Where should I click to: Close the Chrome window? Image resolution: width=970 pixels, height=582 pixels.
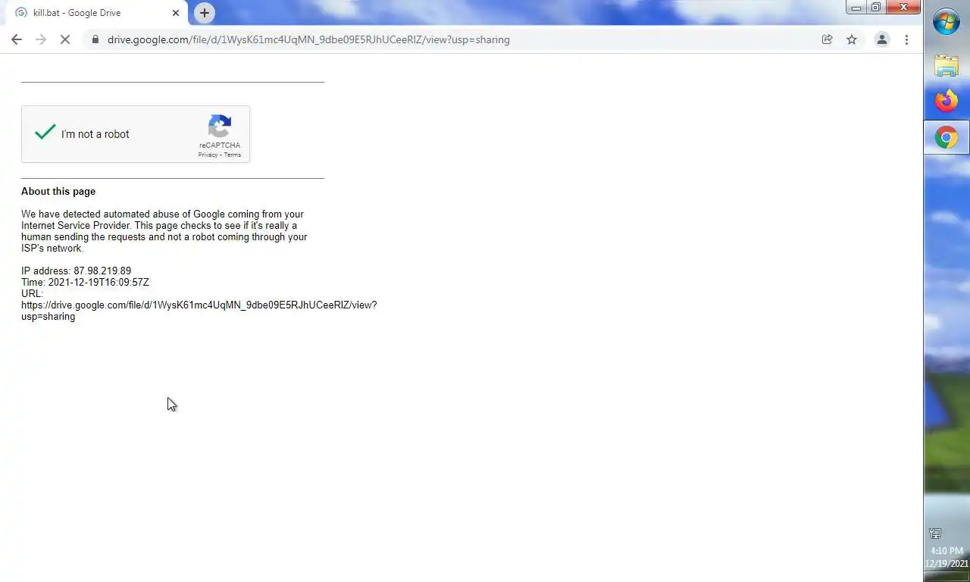903,8
